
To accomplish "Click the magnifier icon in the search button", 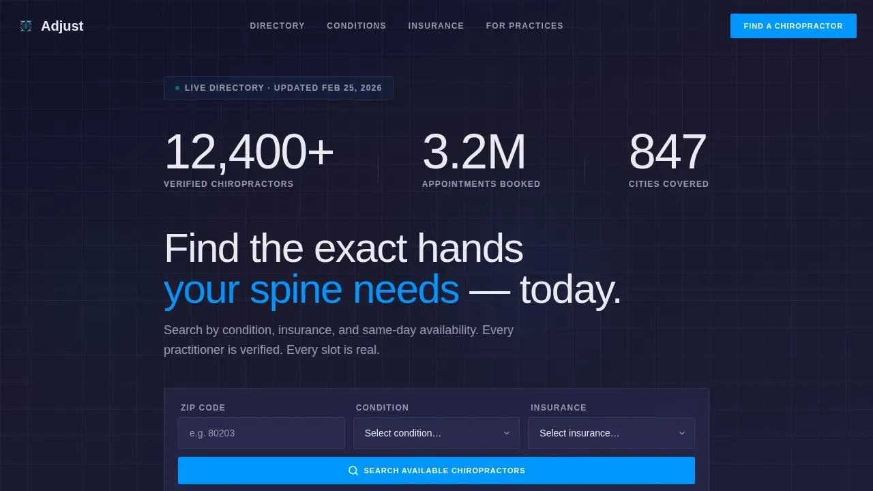I will point(353,471).
